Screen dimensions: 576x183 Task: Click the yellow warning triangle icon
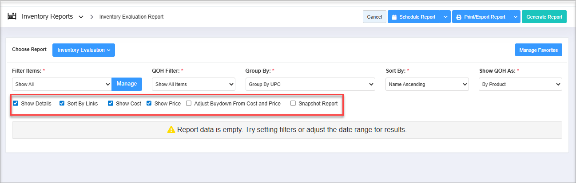coord(171,130)
